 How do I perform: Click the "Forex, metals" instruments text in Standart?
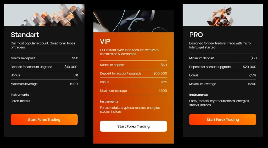[20, 101]
